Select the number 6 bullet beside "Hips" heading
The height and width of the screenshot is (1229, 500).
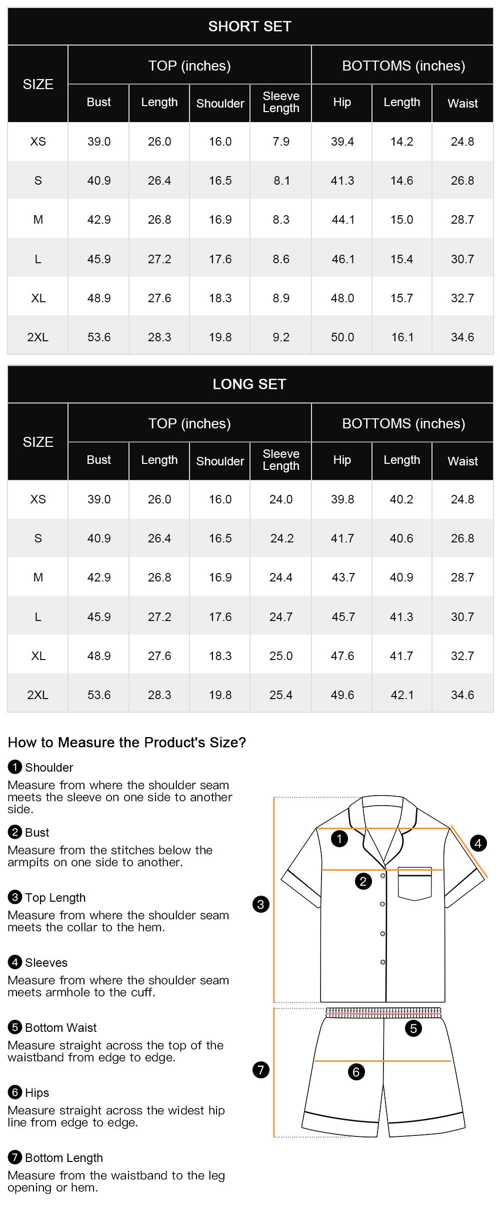(x=15, y=1092)
